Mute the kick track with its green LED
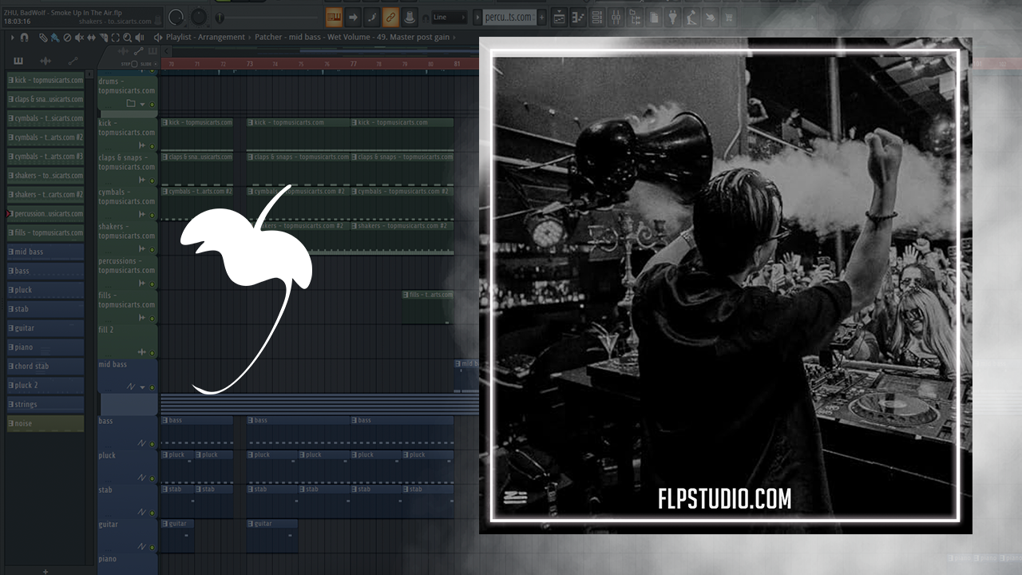 point(152,146)
